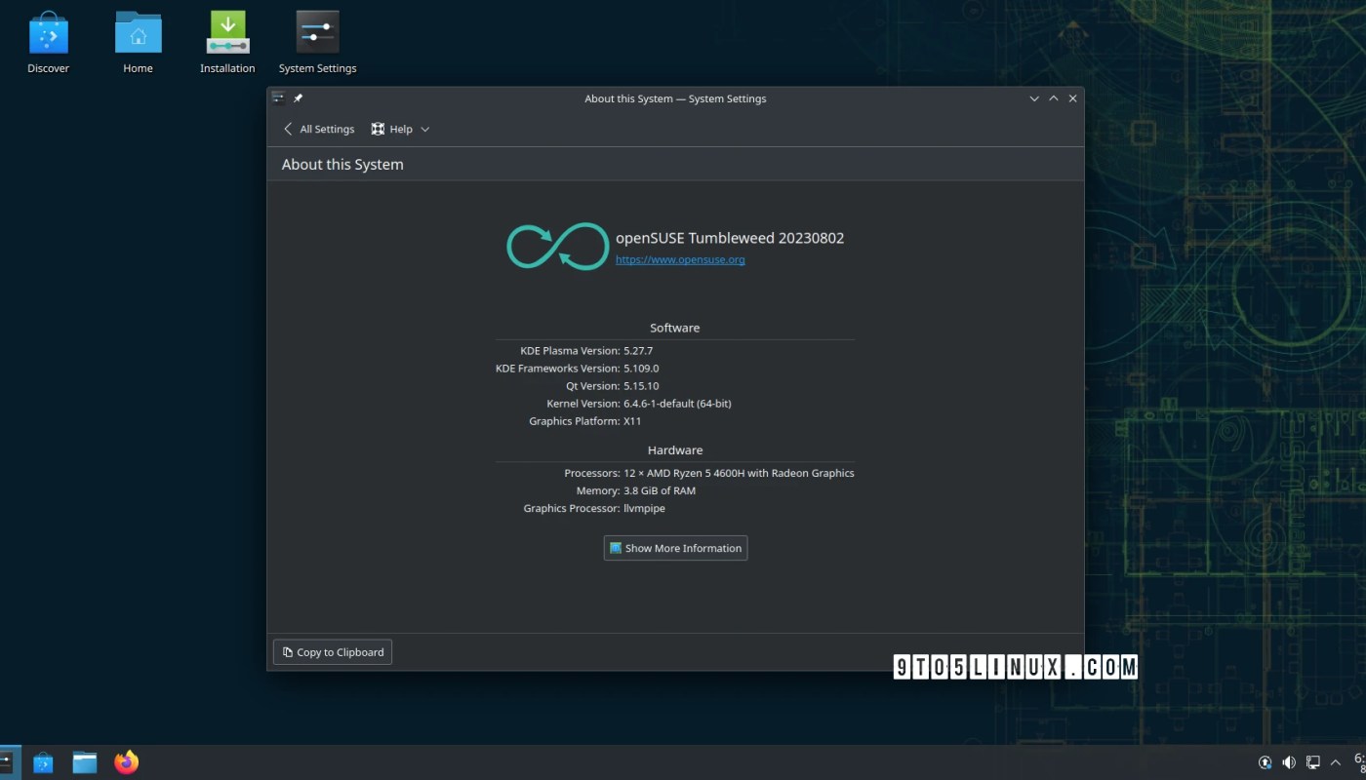
Task: Open the Home folder desktop icon
Action: (138, 42)
